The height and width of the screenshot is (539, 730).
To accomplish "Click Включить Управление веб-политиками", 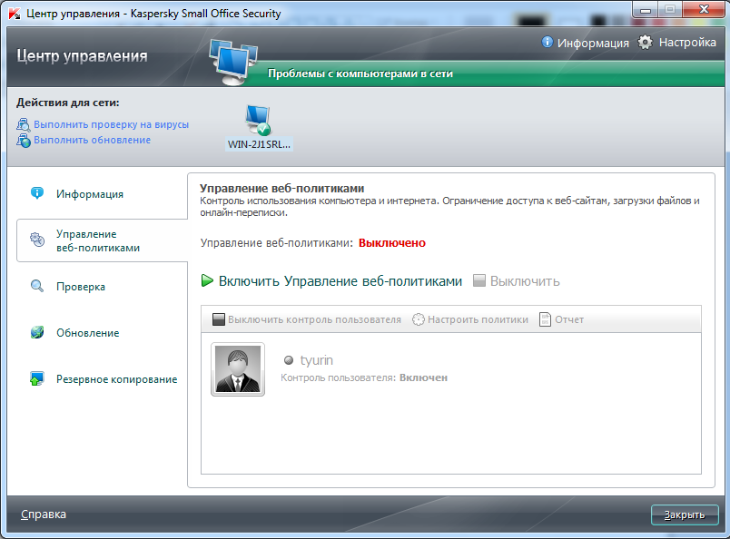I will point(340,281).
